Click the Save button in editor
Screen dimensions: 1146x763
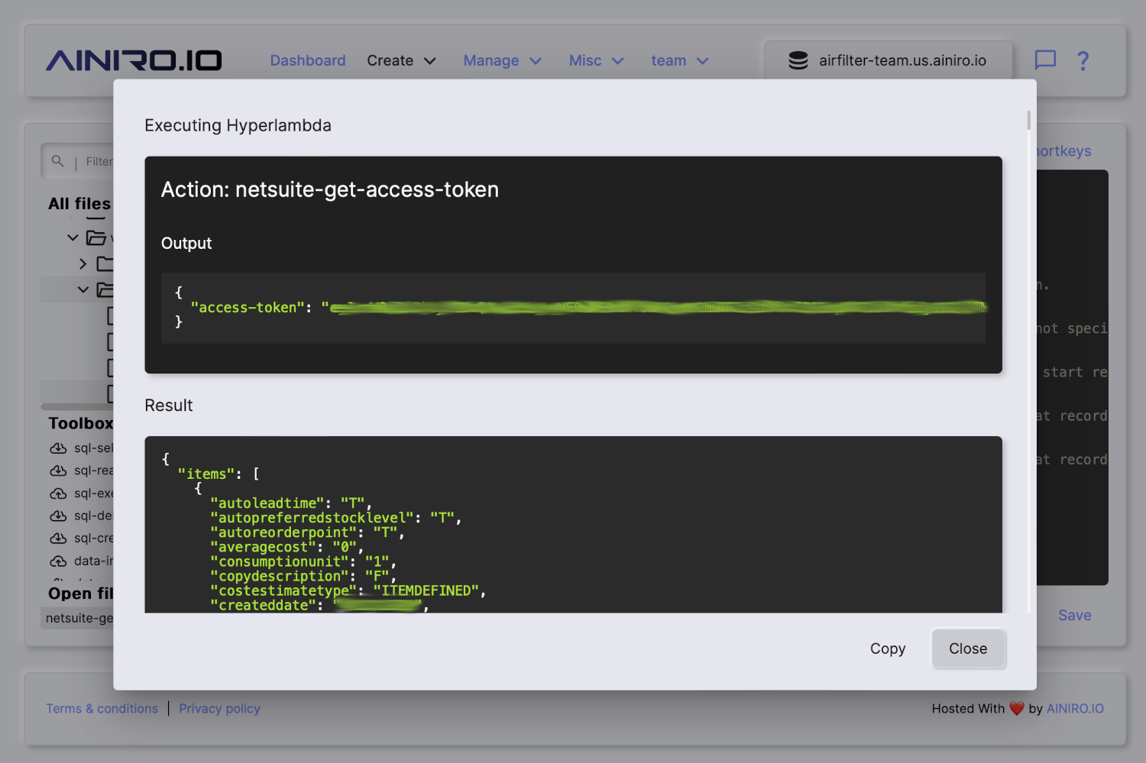1074,615
